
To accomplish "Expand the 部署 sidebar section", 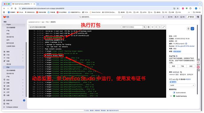I will (x=14, y=83).
